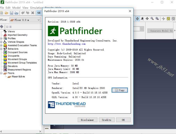Click the collapse all minus icon

[x=7, y=27]
